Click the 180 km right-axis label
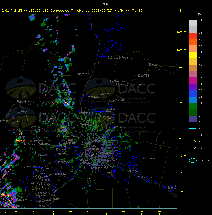 pos(179,32)
